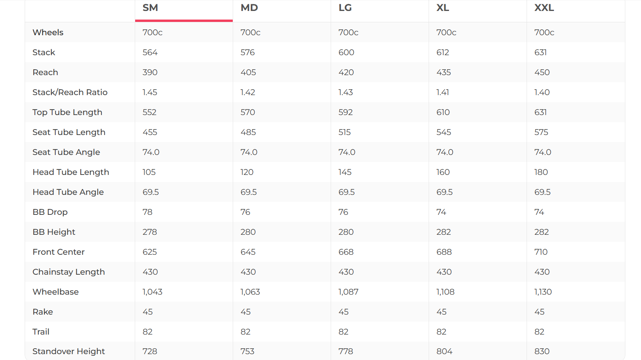The height and width of the screenshot is (360, 641).
Task: Click the Stack/Reach Ratio label
Action: tap(70, 92)
